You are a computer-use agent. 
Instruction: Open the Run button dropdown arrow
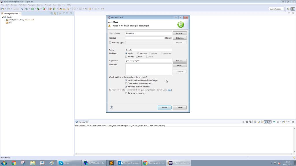tap(35, 9)
